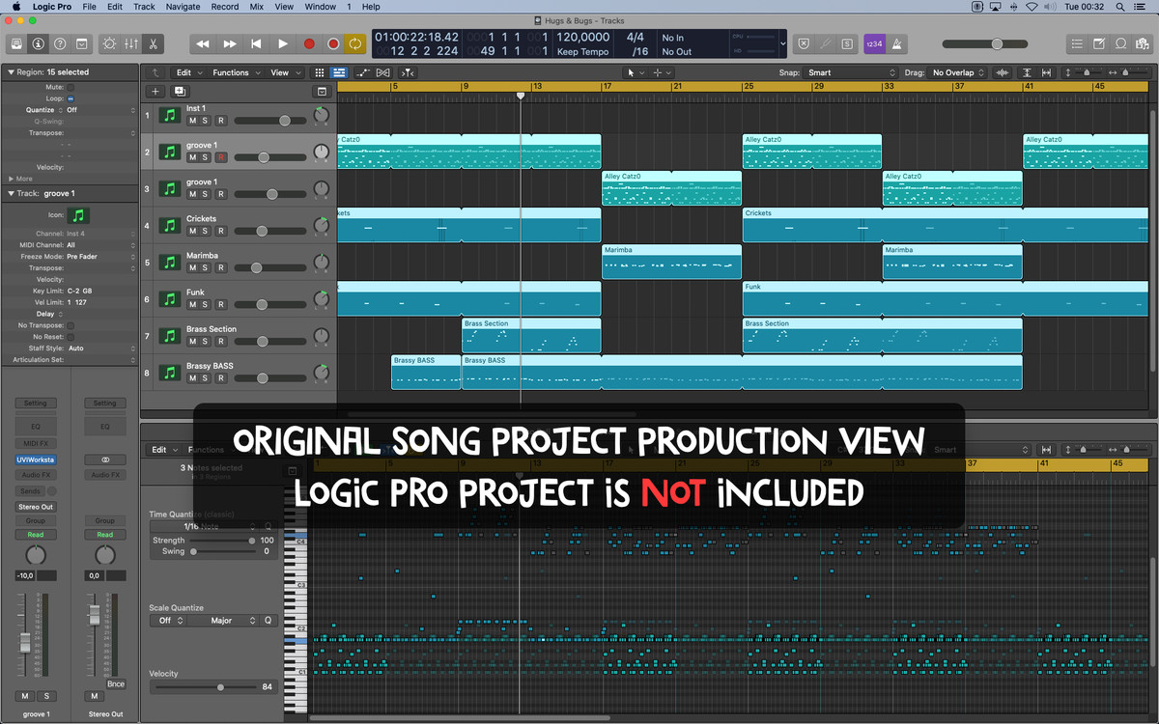
Task: Click the Bnce bounce button
Action: click(116, 683)
